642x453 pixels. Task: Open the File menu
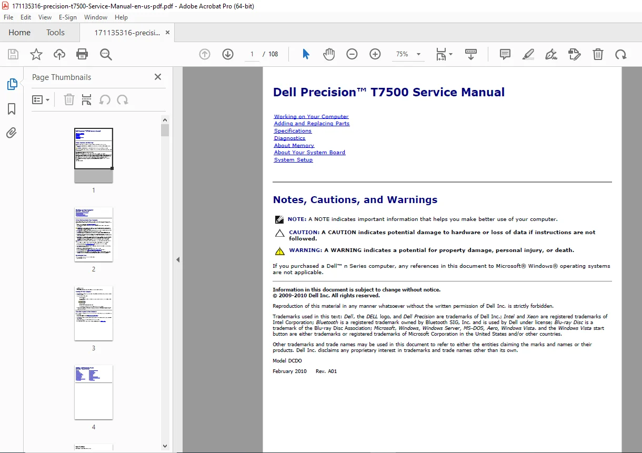click(8, 17)
